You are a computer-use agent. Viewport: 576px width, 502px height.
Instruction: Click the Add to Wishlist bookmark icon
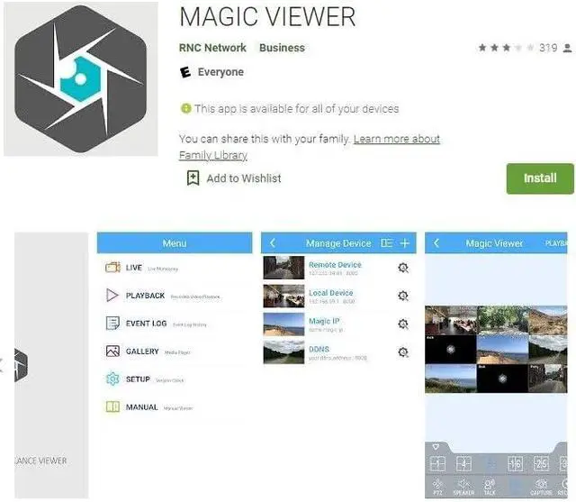(x=193, y=178)
